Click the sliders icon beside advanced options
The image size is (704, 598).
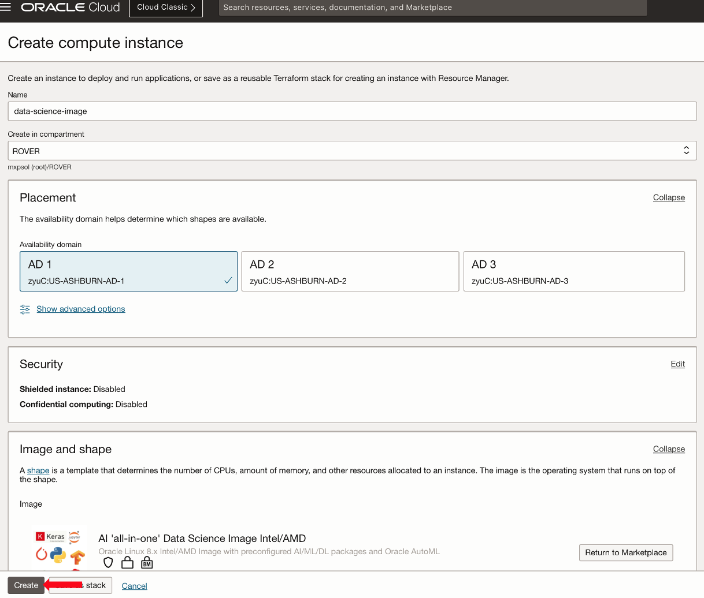click(24, 309)
